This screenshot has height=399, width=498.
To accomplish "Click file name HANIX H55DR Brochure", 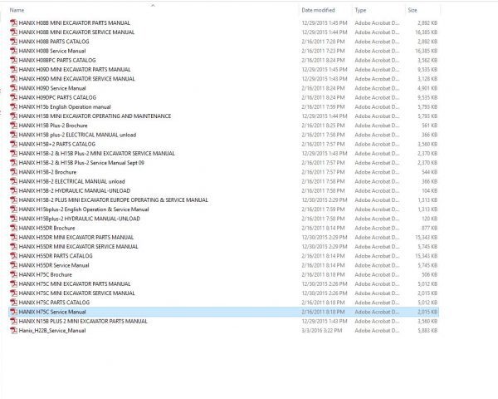I will [47, 228].
